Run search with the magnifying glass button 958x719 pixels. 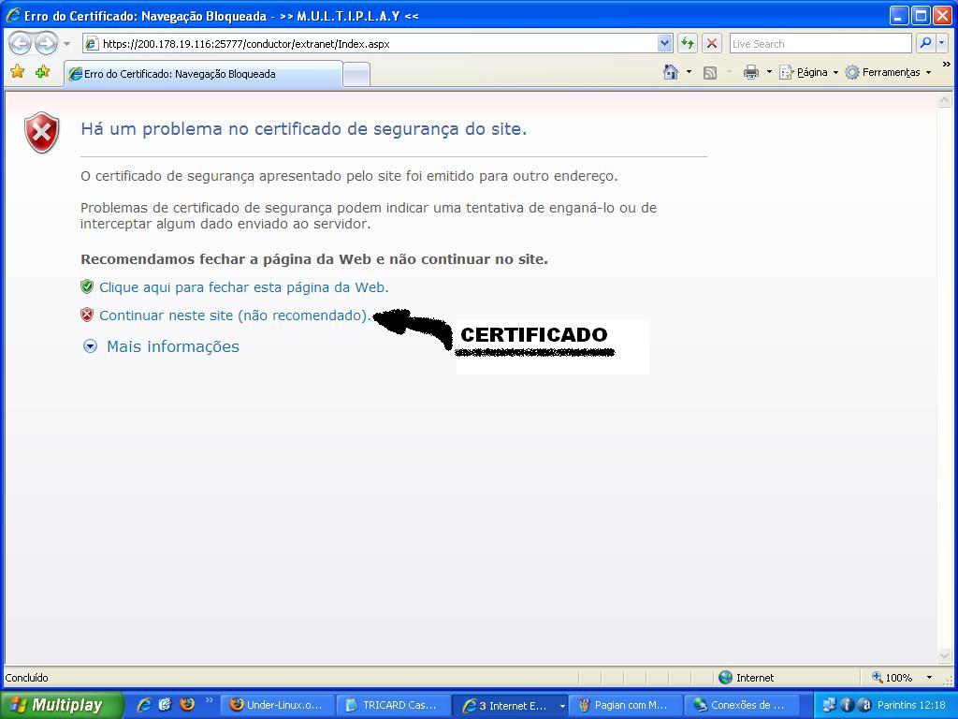(925, 43)
